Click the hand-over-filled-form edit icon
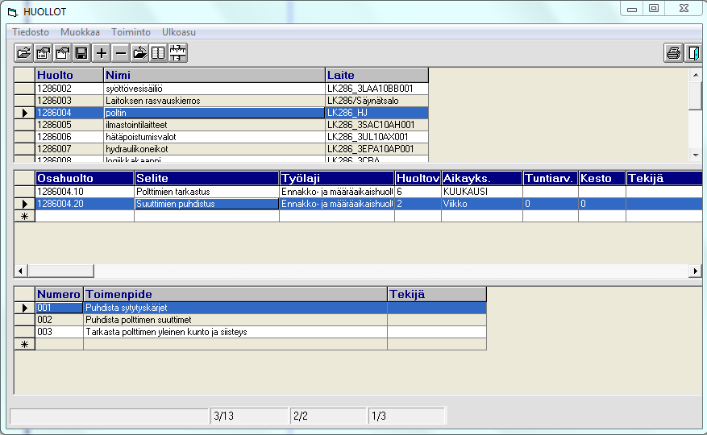Image resolution: width=707 pixels, height=435 pixels. pyautogui.click(x=44, y=53)
